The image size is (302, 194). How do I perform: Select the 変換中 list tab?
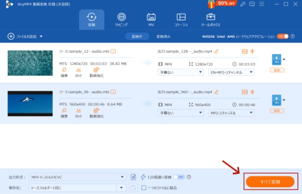(x=137, y=36)
